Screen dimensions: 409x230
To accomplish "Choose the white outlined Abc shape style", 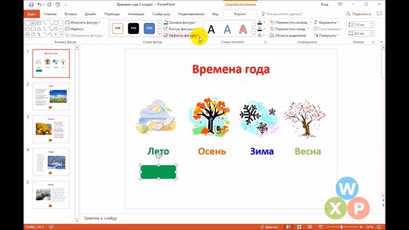I will click(x=118, y=28).
